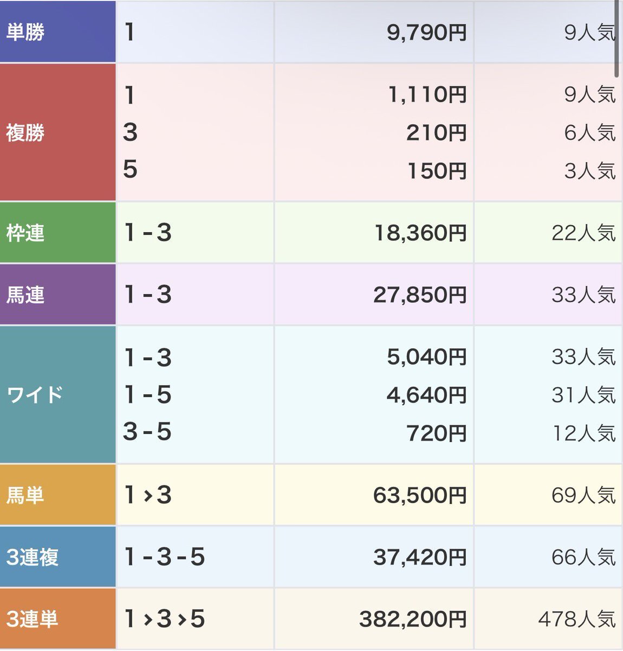Click the 馬単 label cell
The height and width of the screenshot is (651, 623).
coord(25,495)
